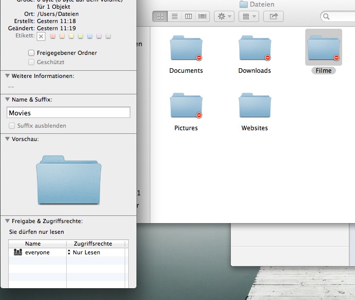Open the arrange-by dropdown in toolbar
355x300 pixels.
(x=249, y=16)
